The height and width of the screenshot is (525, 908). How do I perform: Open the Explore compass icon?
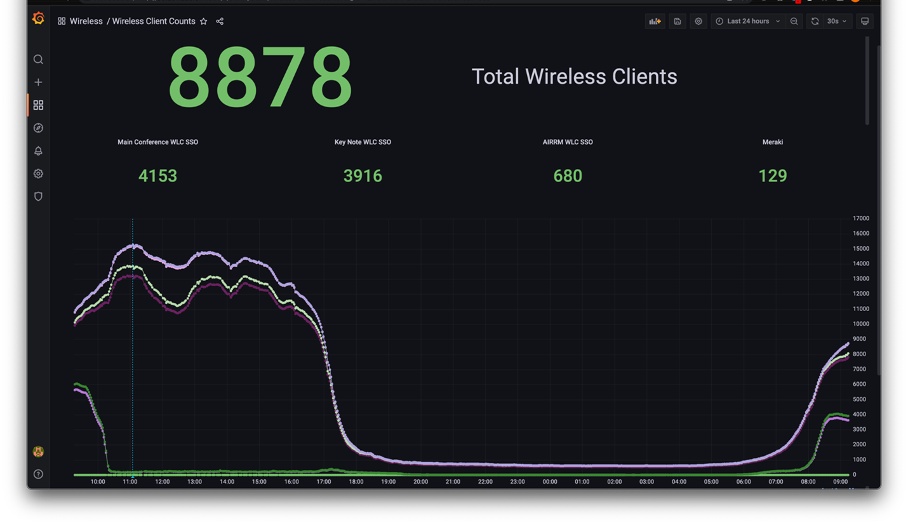coord(38,128)
